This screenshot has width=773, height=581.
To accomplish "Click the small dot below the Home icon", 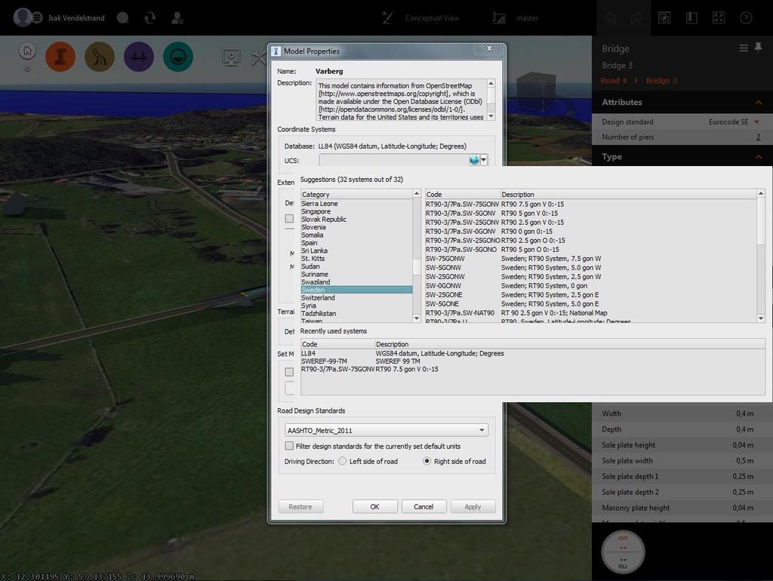I will [28, 69].
